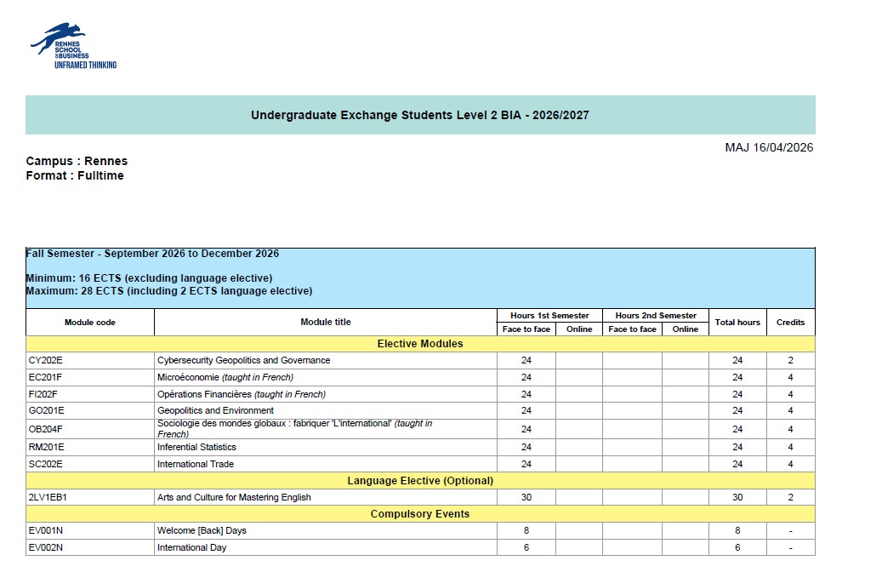Viewport: 882px width, 572px height.
Task: Click the Language Elective (Optional) header
Action: click(420, 481)
